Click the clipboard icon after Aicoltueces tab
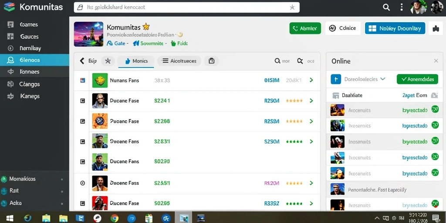 [x=211, y=61]
